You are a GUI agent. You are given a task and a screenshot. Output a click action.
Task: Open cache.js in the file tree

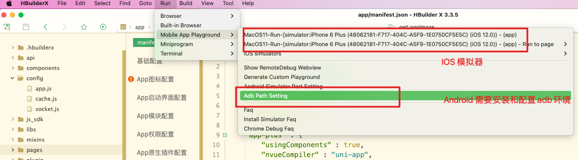(46, 99)
